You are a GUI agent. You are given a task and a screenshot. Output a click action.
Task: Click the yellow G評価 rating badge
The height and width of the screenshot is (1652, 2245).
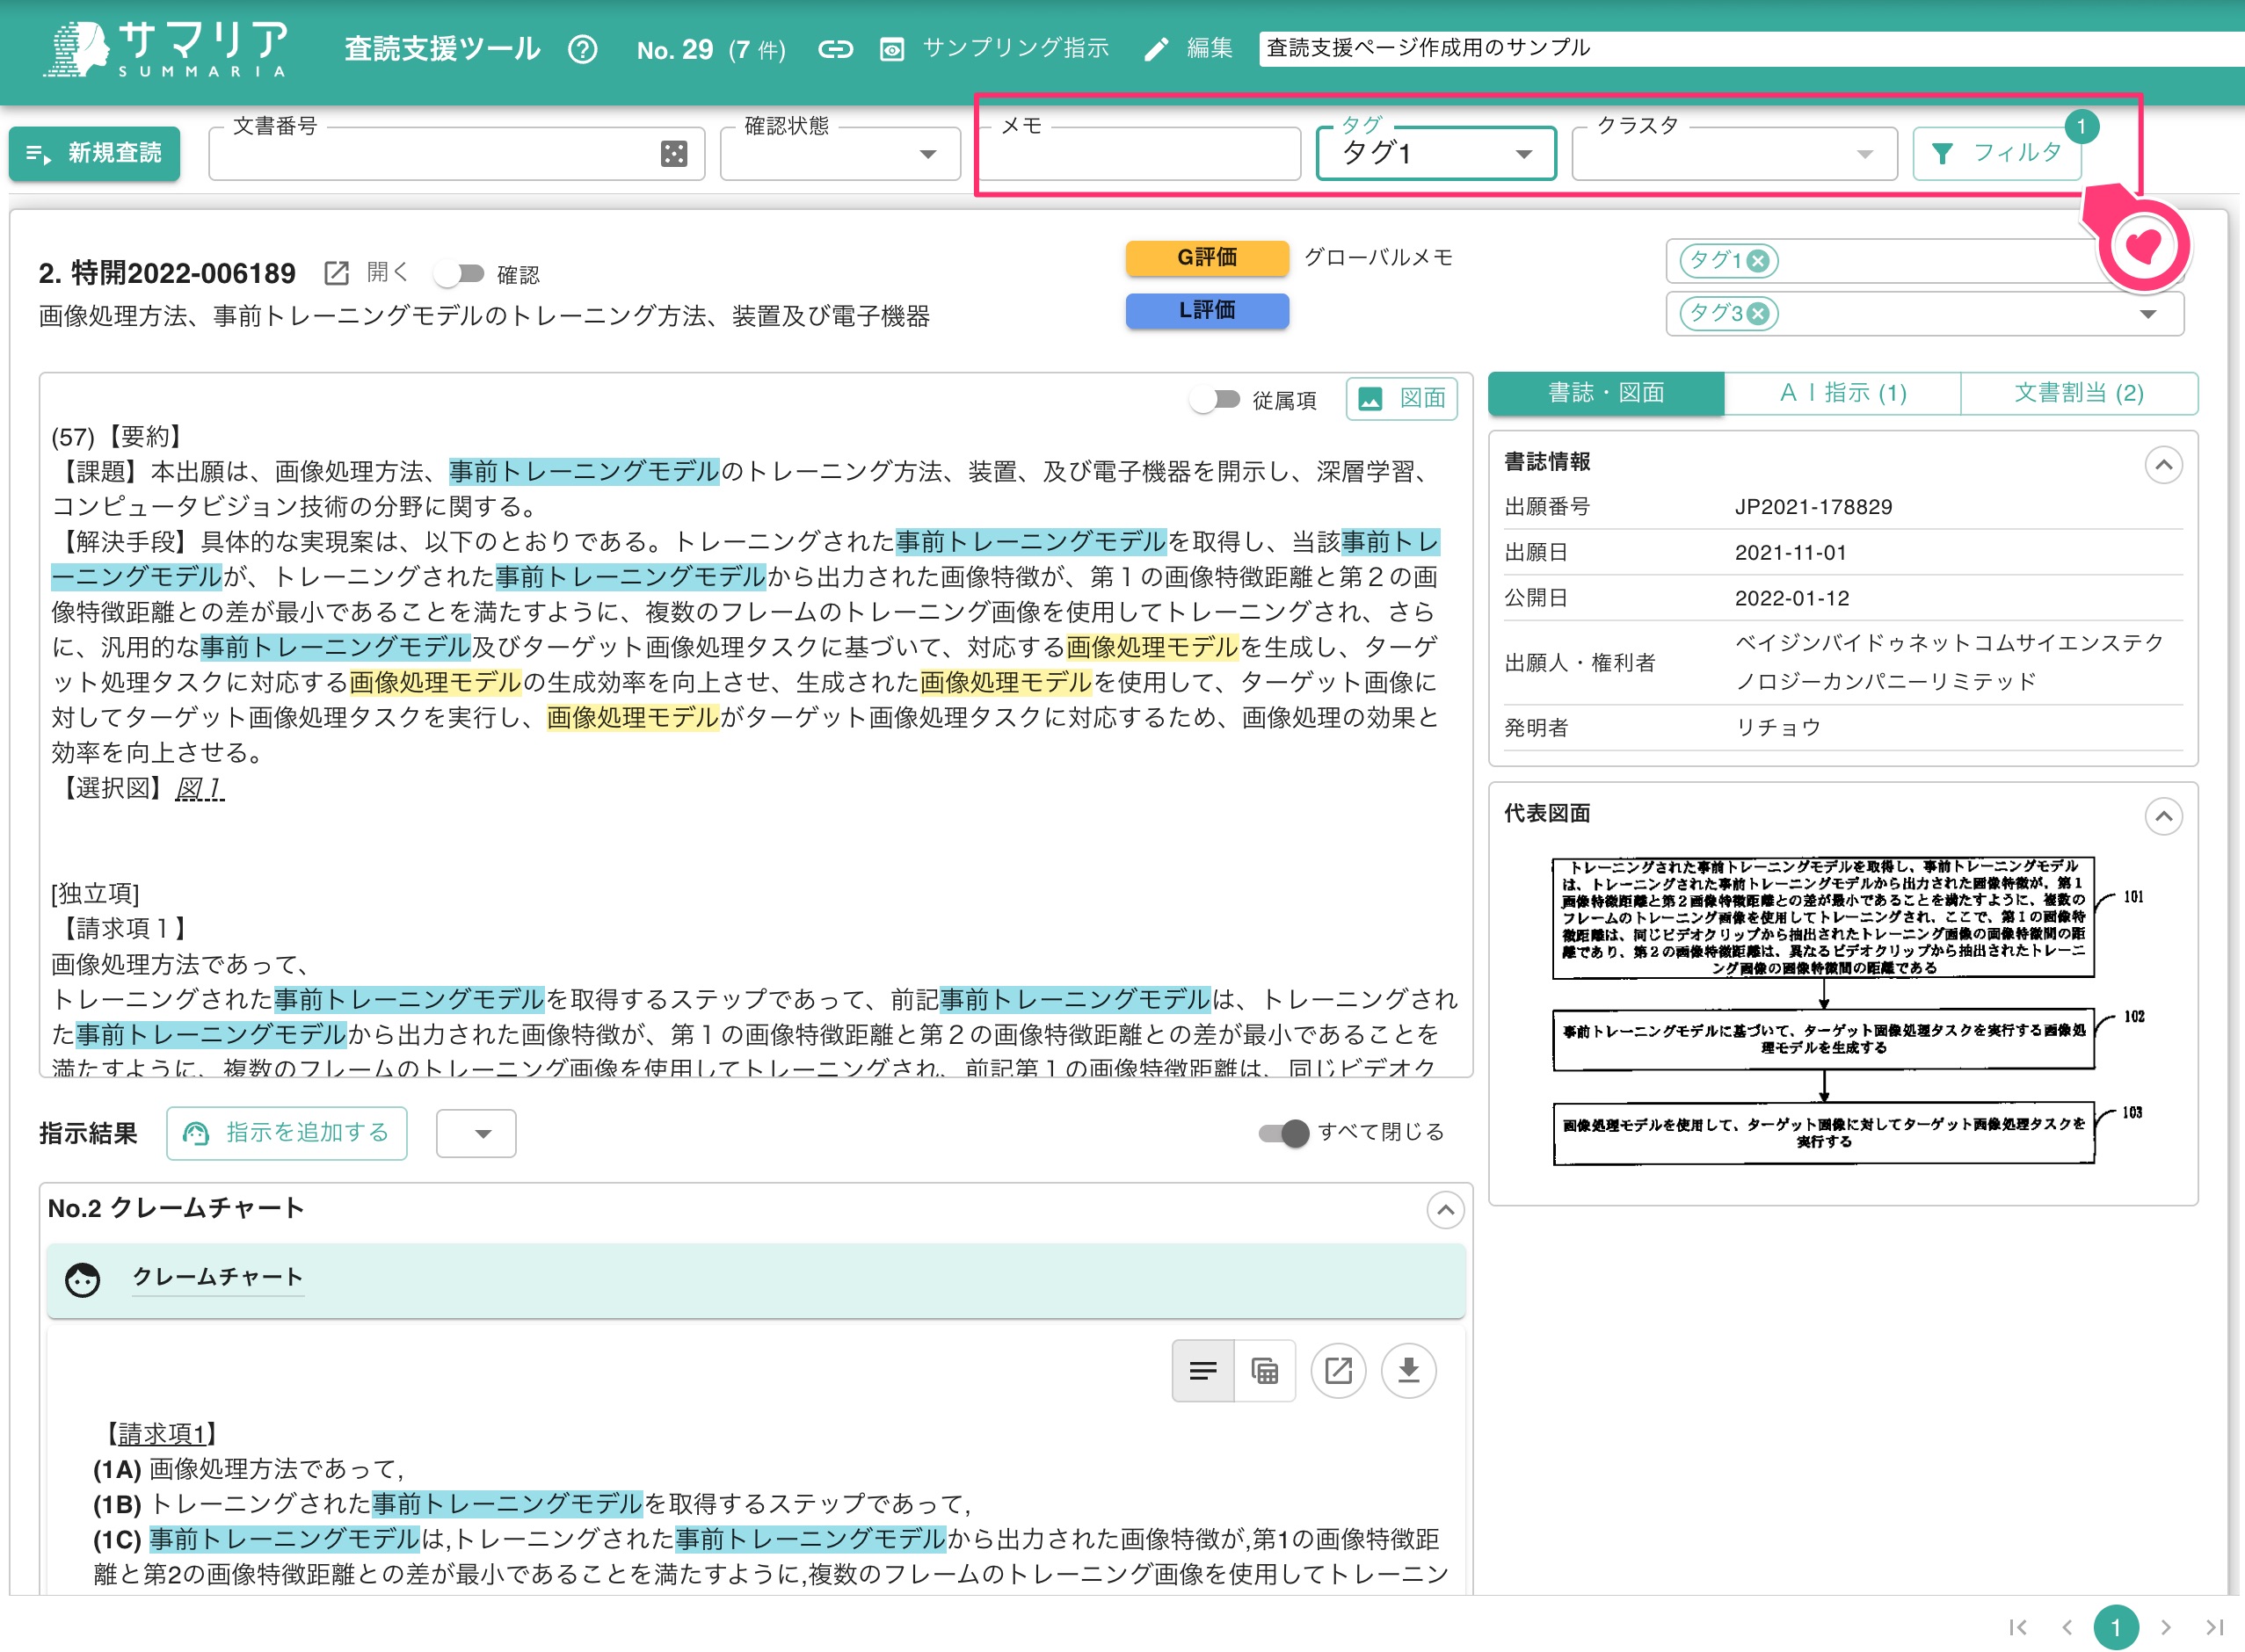(1207, 257)
